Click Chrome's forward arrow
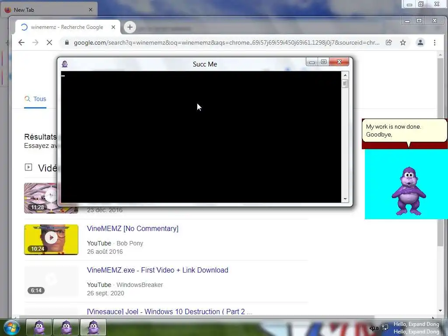Image resolution: width=448 pixels, height=336 pixels. [x=35, y=42]
